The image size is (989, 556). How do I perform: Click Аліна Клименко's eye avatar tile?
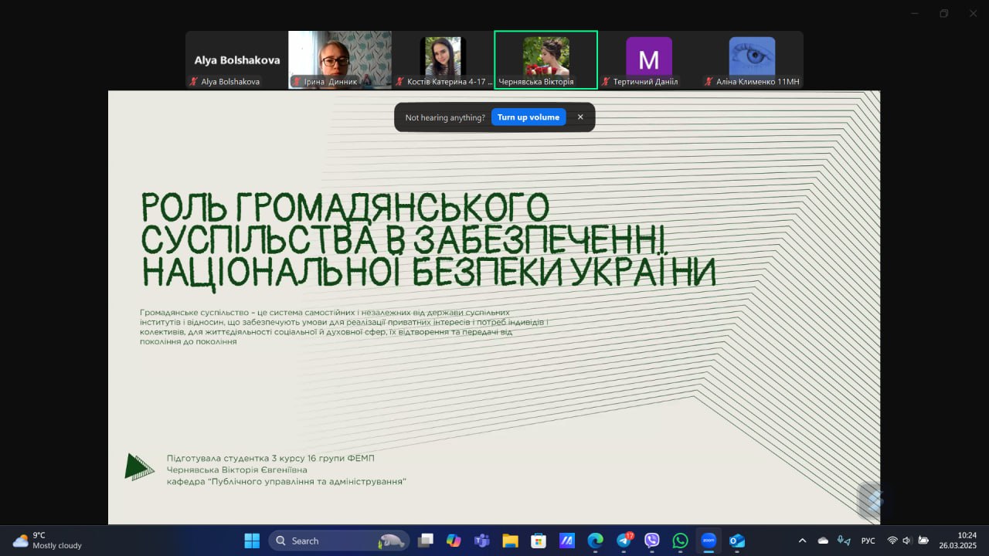click(752, 58)
